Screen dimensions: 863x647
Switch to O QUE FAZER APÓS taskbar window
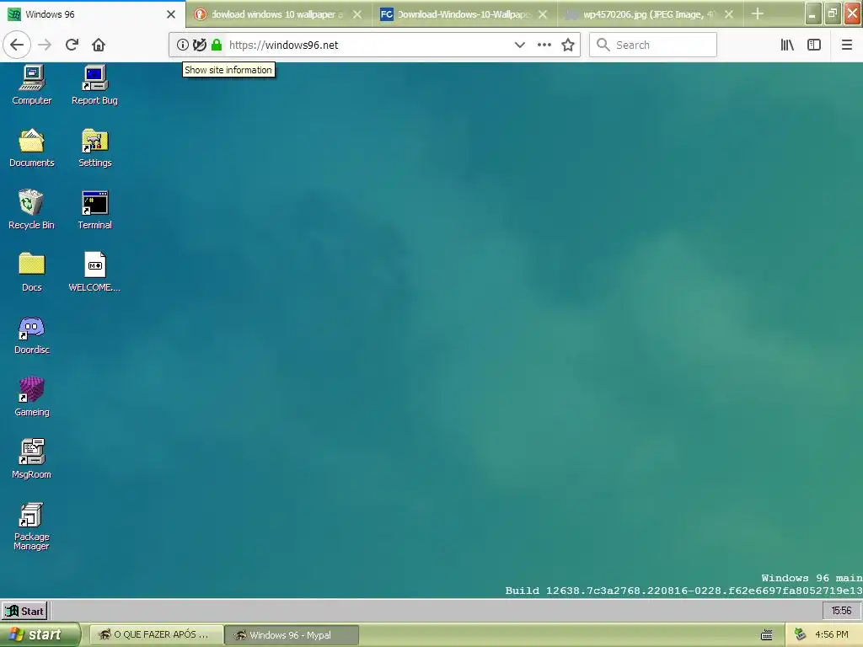coord(156,635)
